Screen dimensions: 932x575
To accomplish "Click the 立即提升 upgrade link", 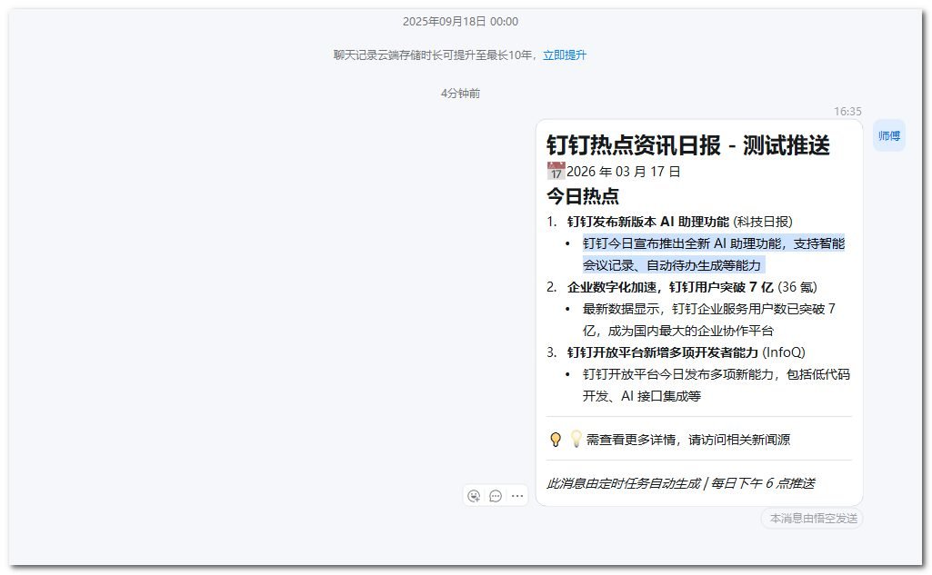I will coord(564,55).
